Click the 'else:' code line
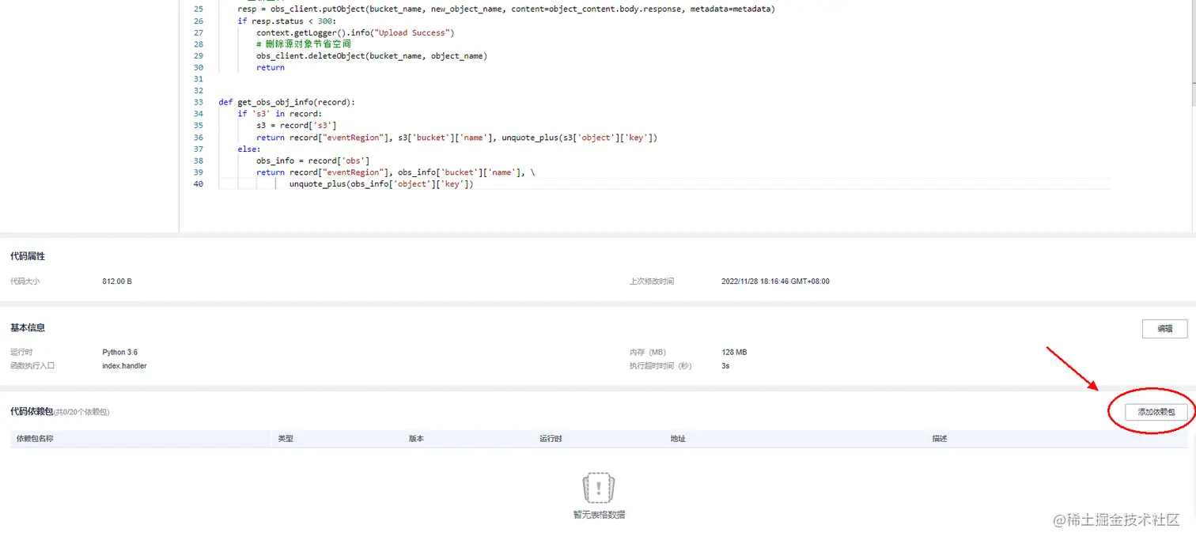The width and height of the screenshot is (1196, 544). [x=249, y=149]
